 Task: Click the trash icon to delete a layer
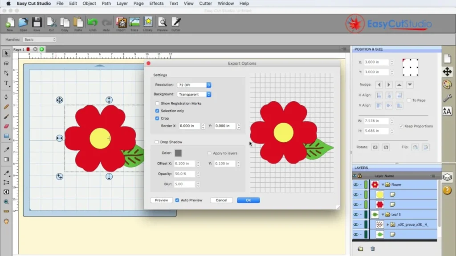click(372, 249)
